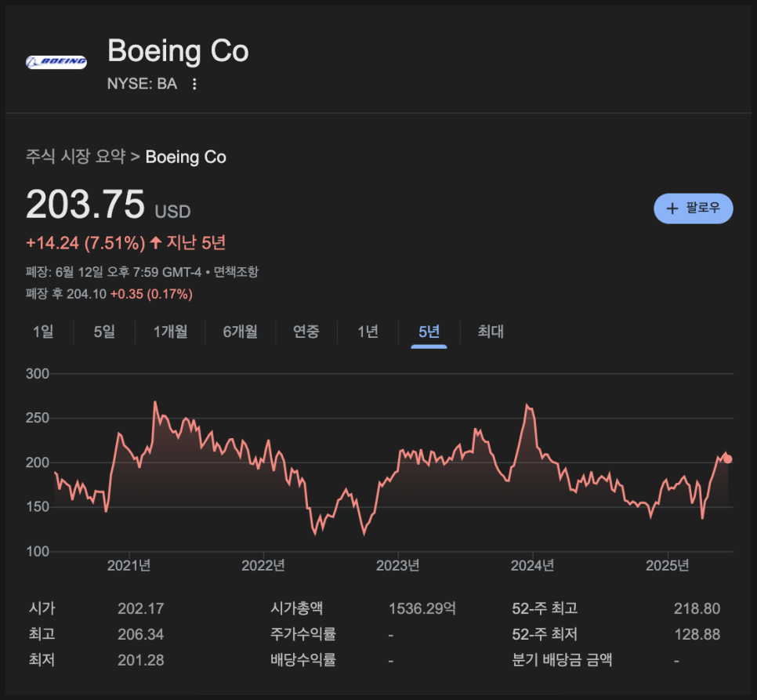Click the Boeing logo image
757x700 pixels.
[56, 62]
